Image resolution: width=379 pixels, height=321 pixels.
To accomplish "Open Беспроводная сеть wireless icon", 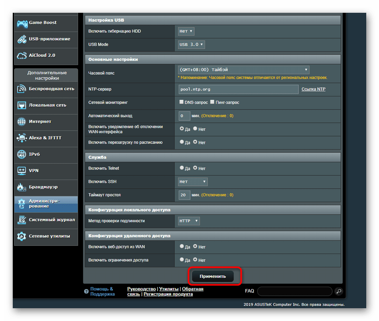I will [22, 89].
